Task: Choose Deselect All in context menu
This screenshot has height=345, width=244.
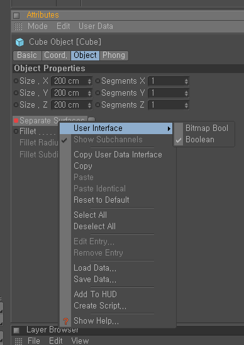Action: click(x=94, y=226)
